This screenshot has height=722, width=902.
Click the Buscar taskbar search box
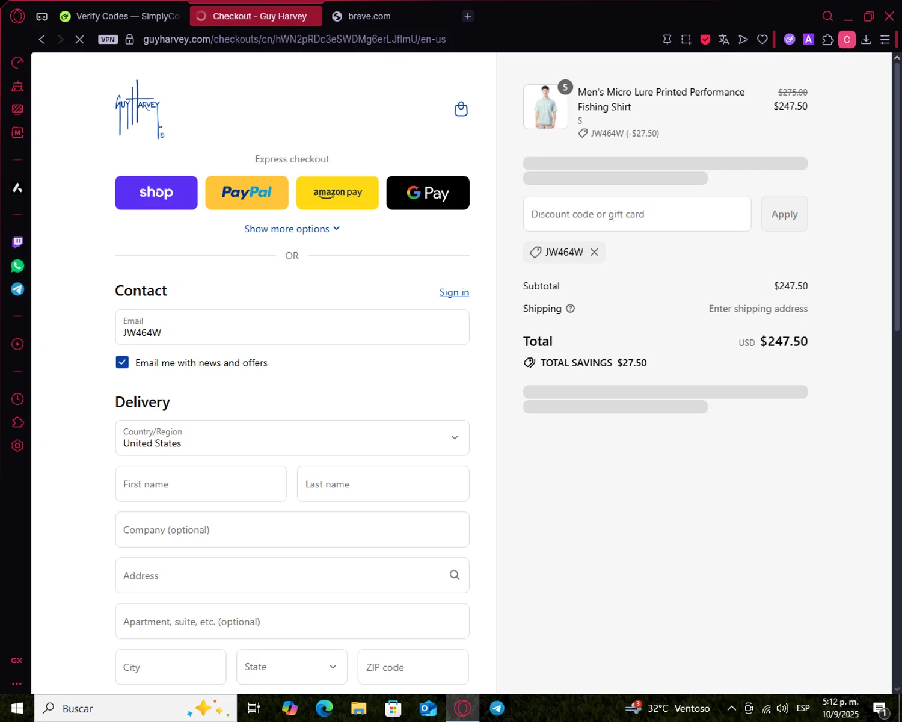[x=136, y=708]
